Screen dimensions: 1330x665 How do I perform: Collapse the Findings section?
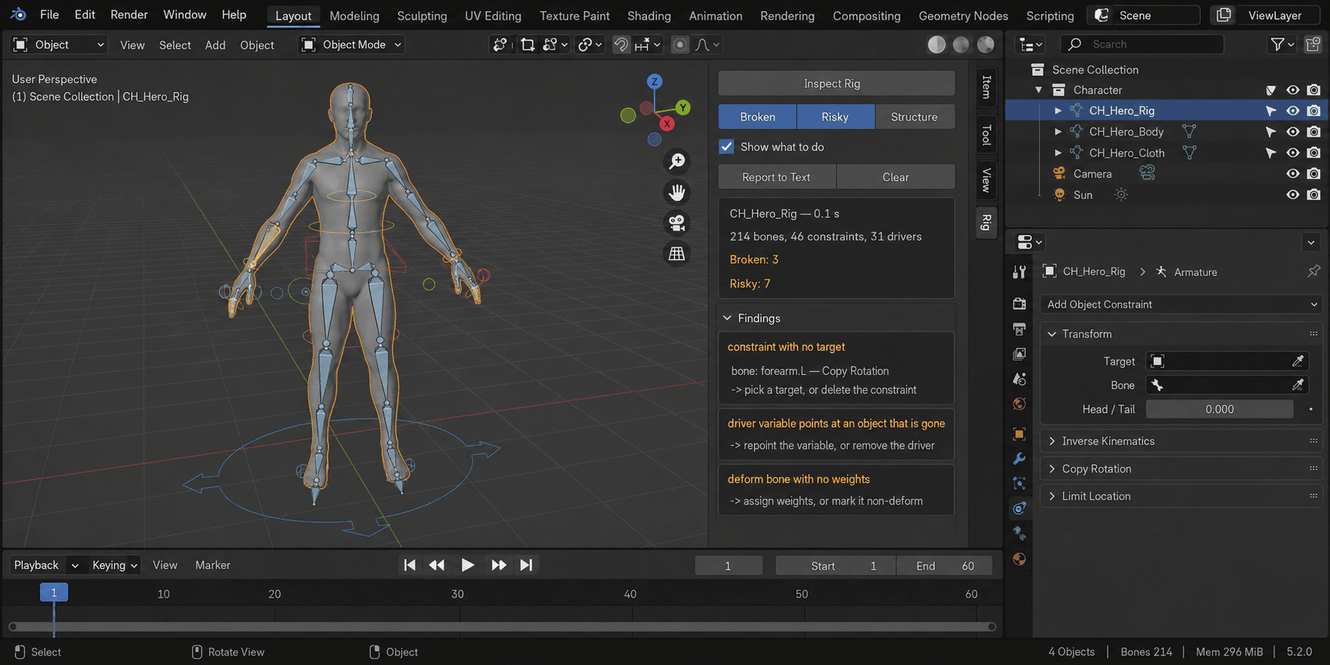(x=727, y=318)
